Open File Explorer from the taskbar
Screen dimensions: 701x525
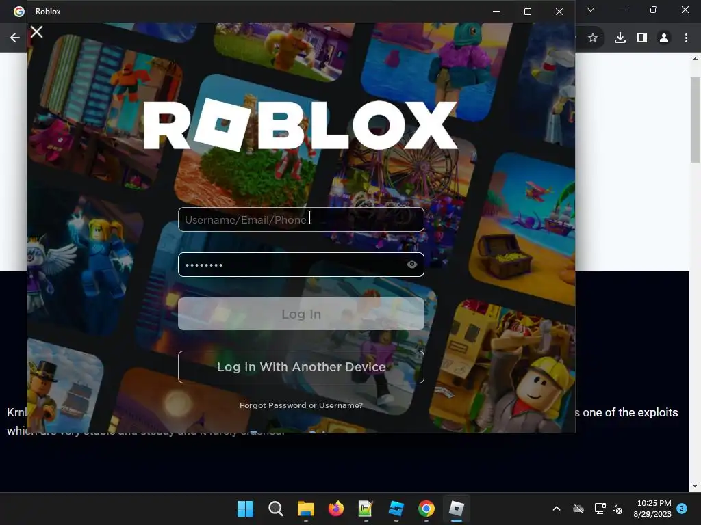(306, 509)
